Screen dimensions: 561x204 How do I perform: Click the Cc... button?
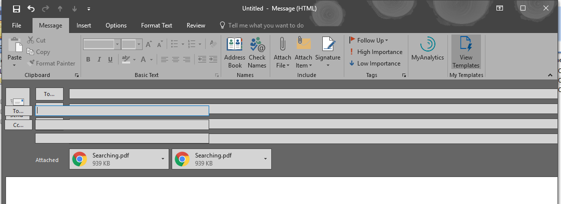(x=19, y=125)
